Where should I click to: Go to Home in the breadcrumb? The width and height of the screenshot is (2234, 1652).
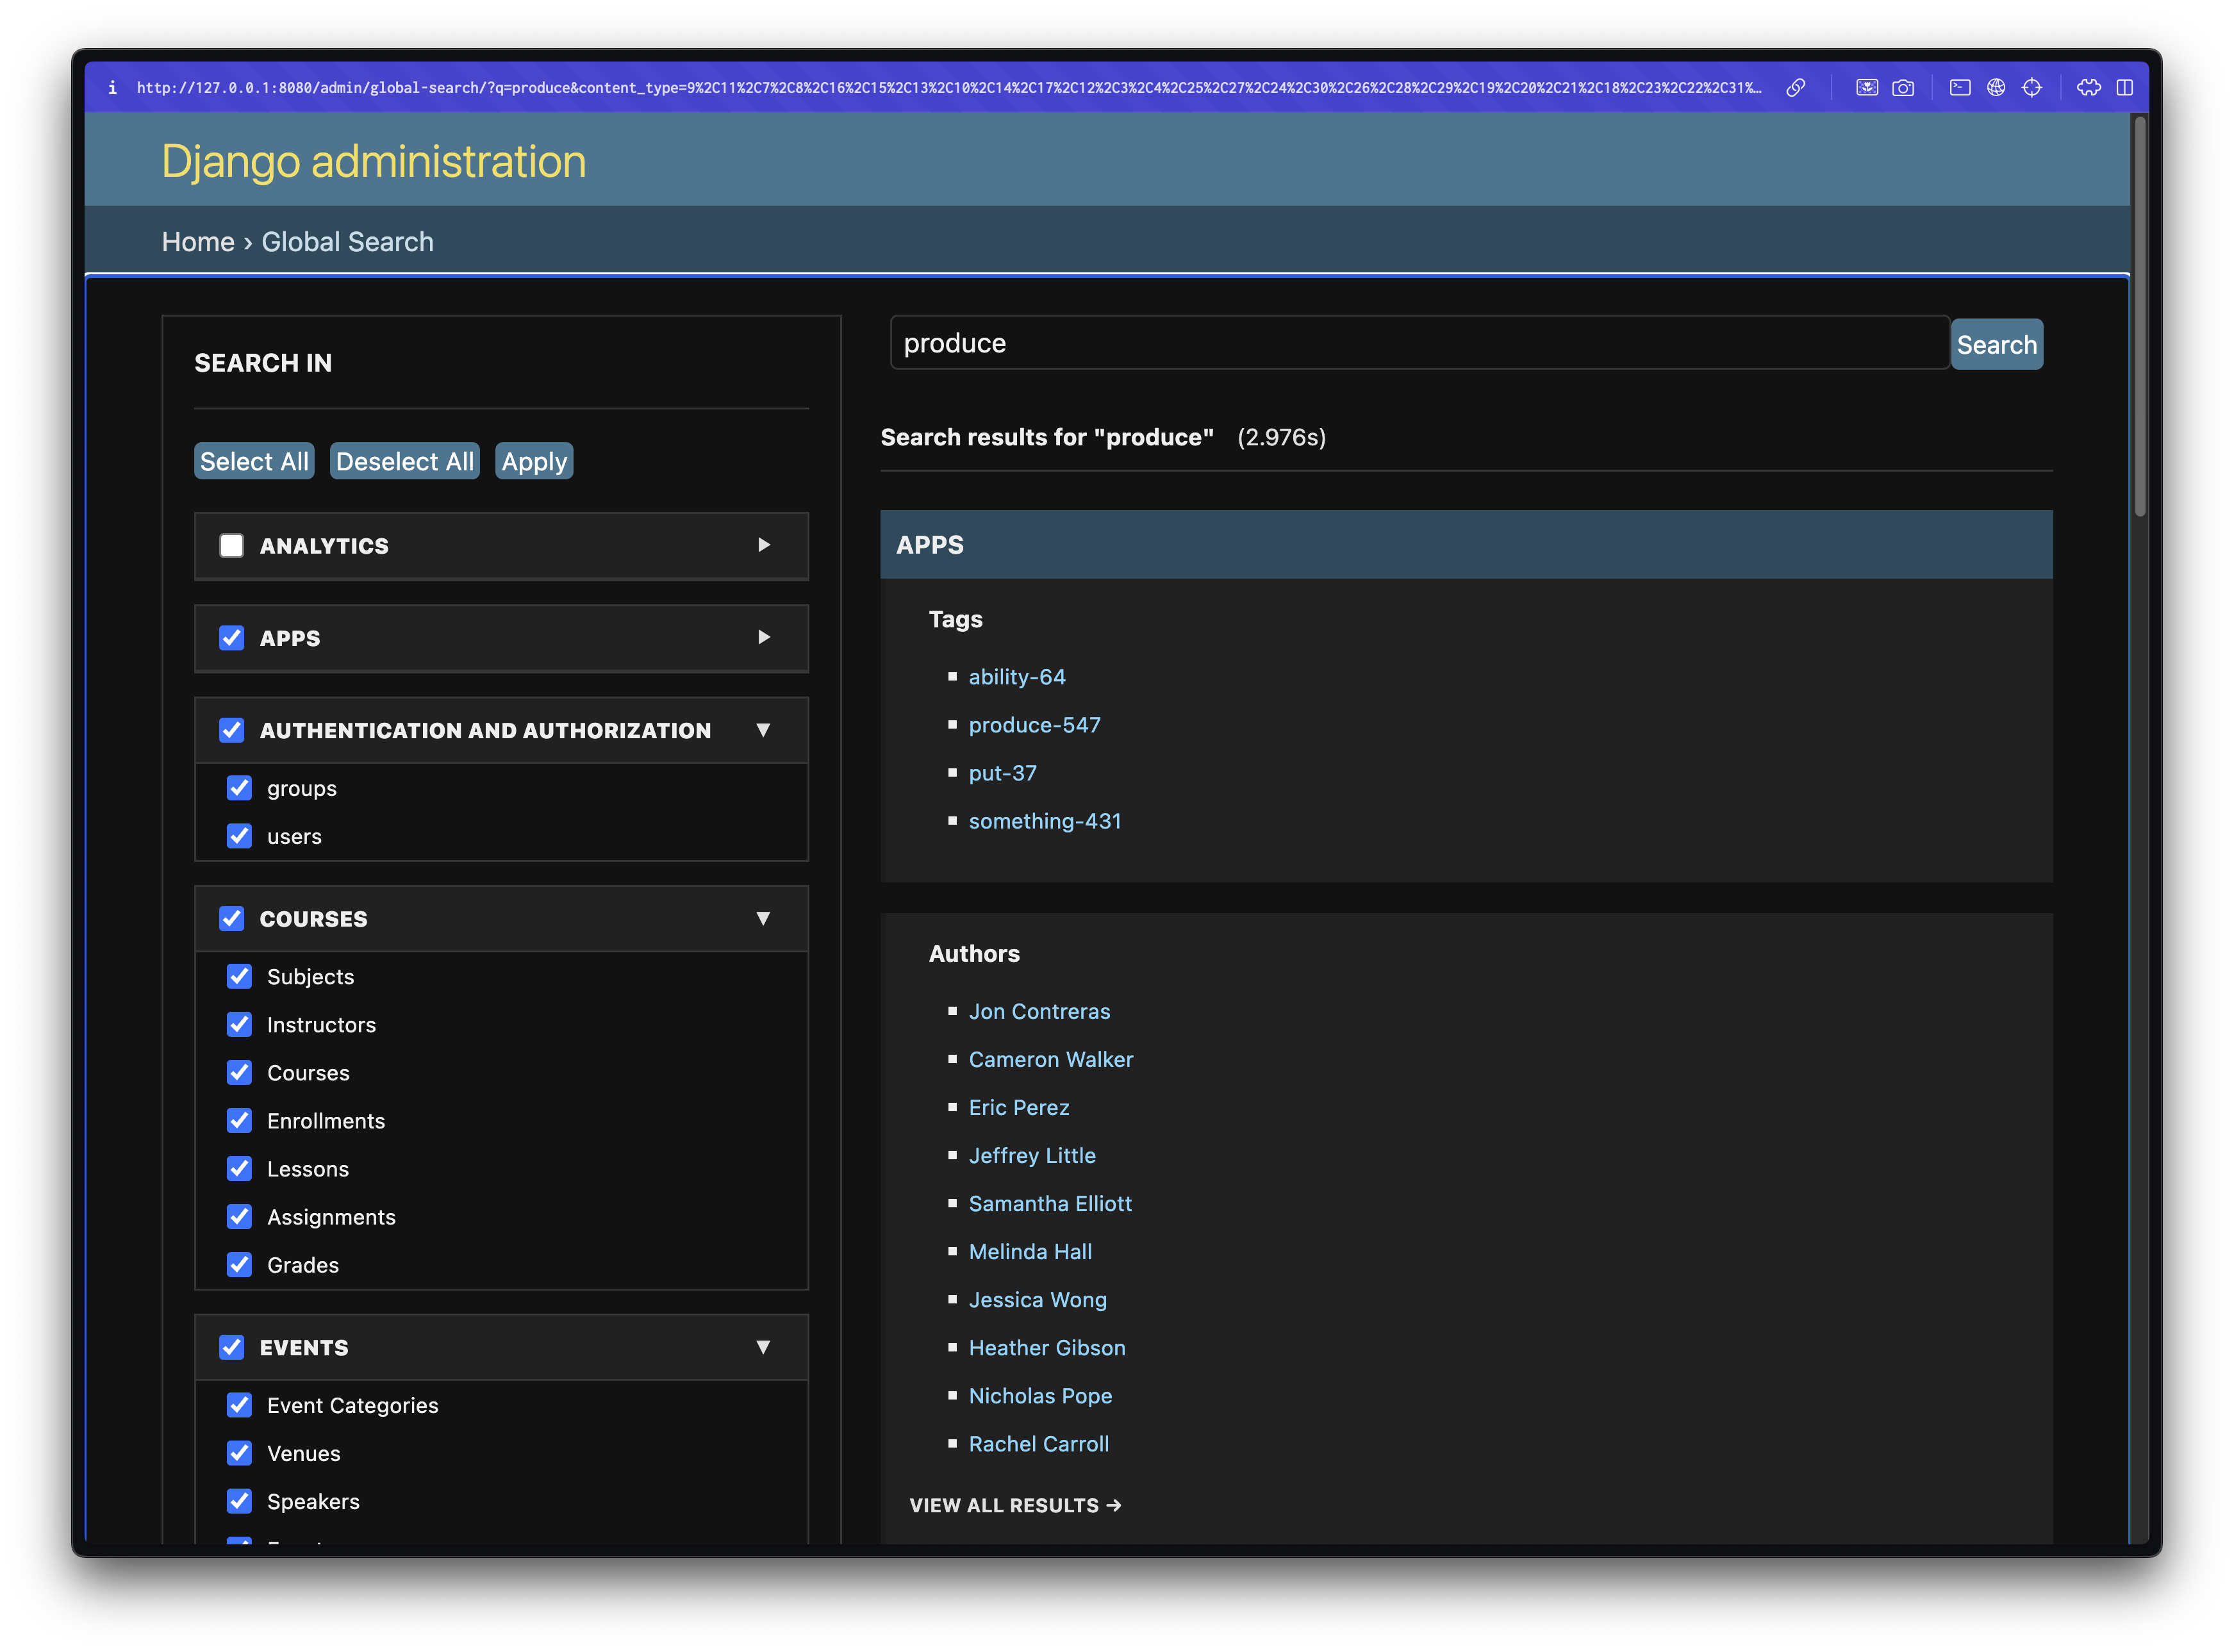click(x=198, y=242)
